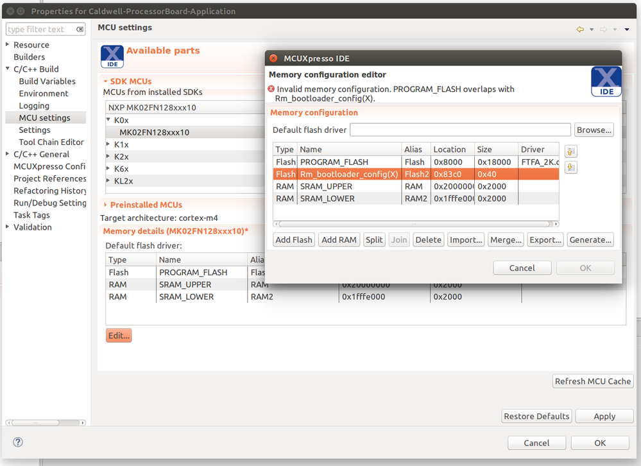Viewport: 641px width, 466px height.
Task: Open the forward history dropdown arrow
Action: coord(615,30)
